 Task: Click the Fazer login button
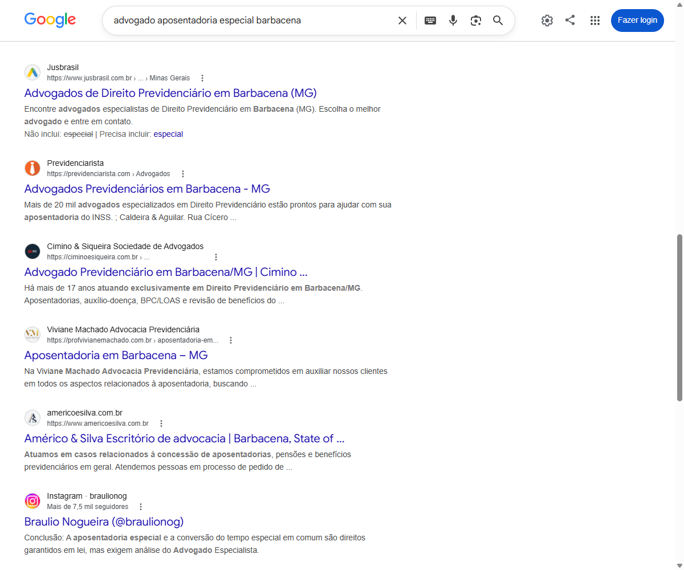(637, 21)
